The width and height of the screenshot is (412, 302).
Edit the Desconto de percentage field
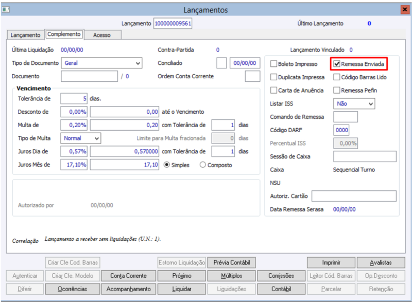[74, 112]
